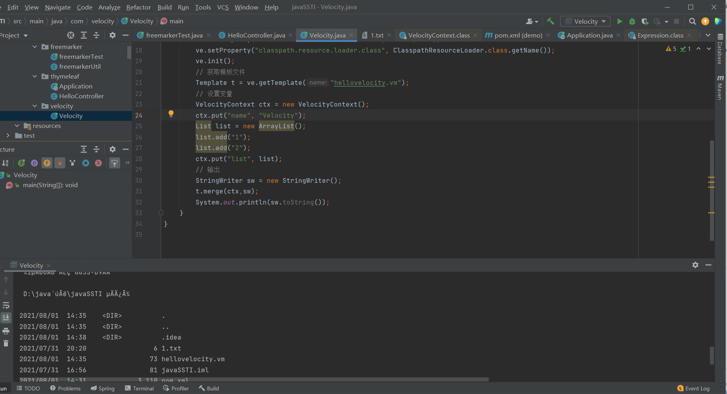727x394 pixels.
Task: Click the green Run button in toolbar
Action: (x=620, y=21)
